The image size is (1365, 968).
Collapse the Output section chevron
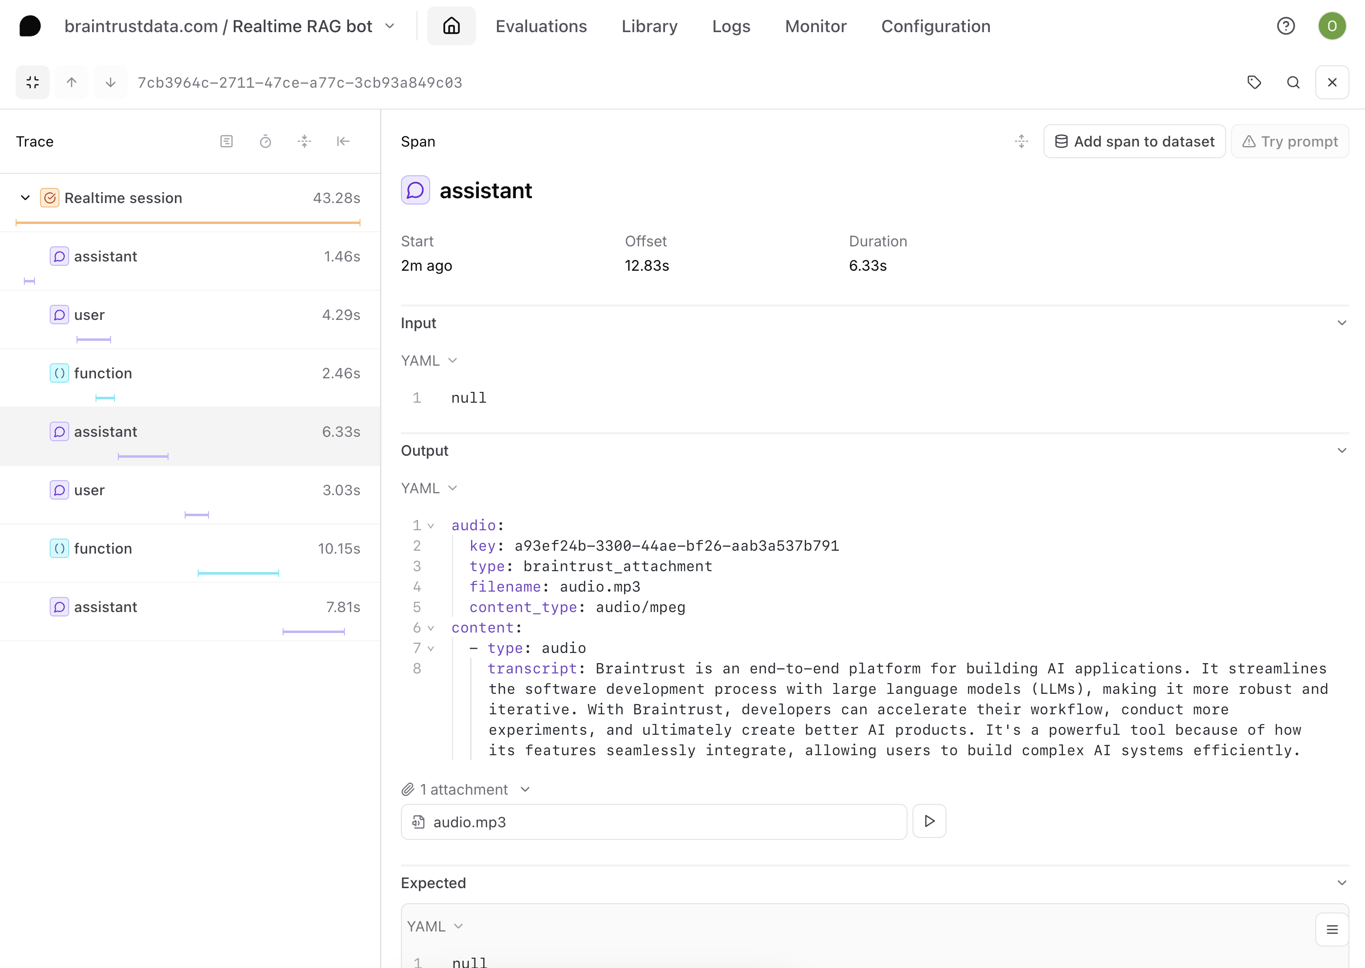click(1342, 450)
